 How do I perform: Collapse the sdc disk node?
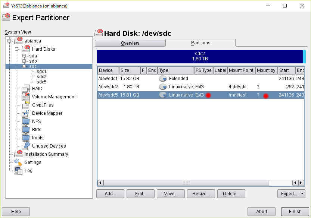[24, 66]
